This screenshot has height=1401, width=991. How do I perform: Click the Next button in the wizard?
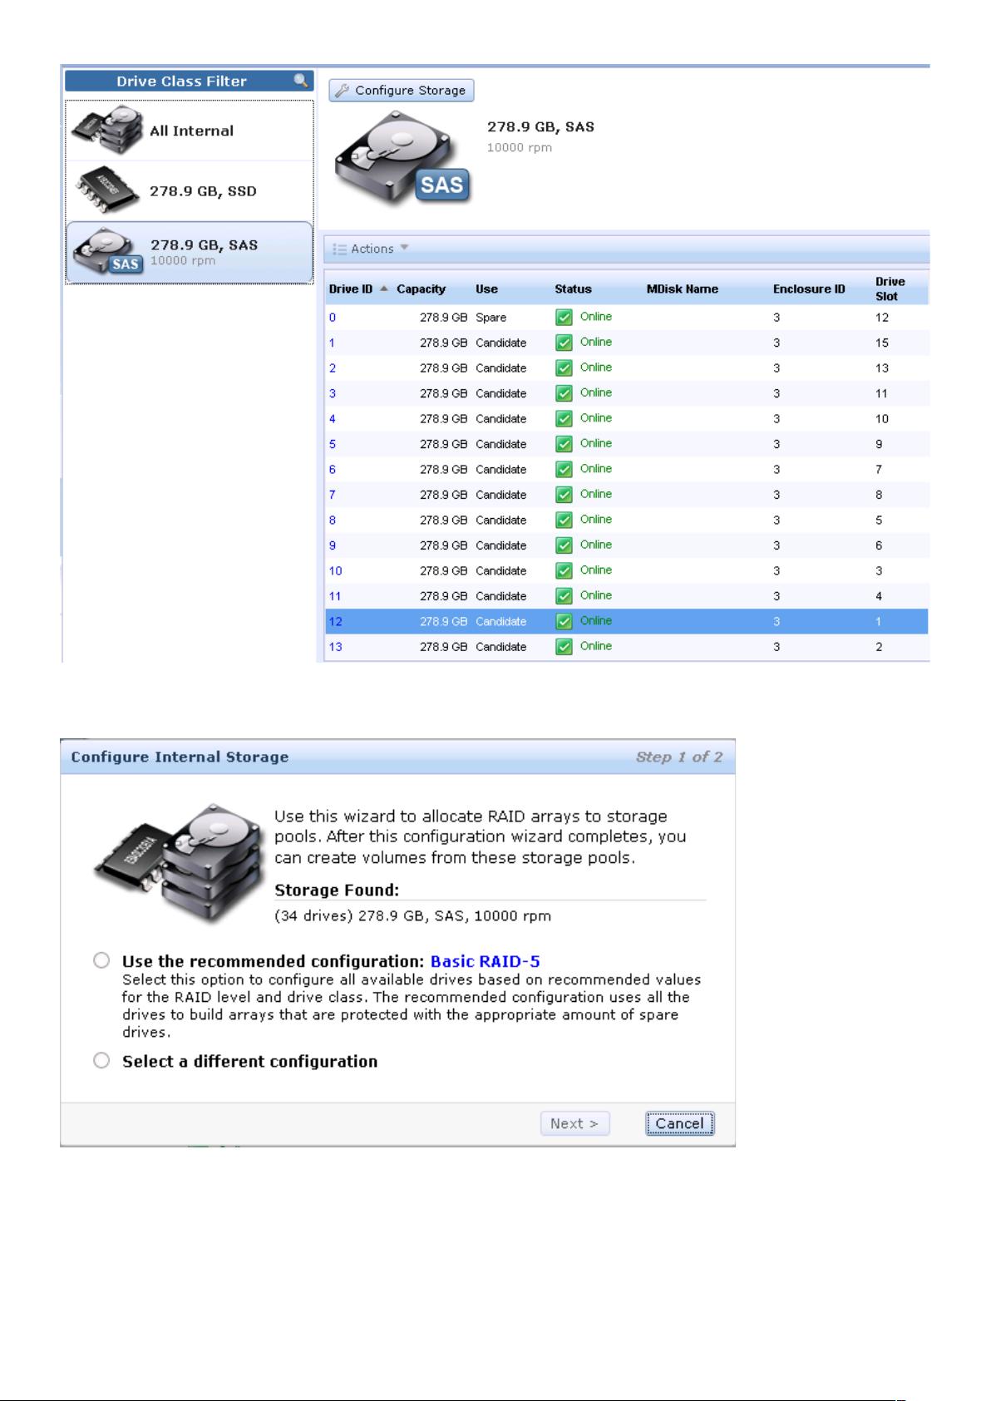tap(574, 1123)
